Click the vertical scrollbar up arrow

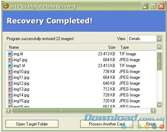(x=159, y=47)
